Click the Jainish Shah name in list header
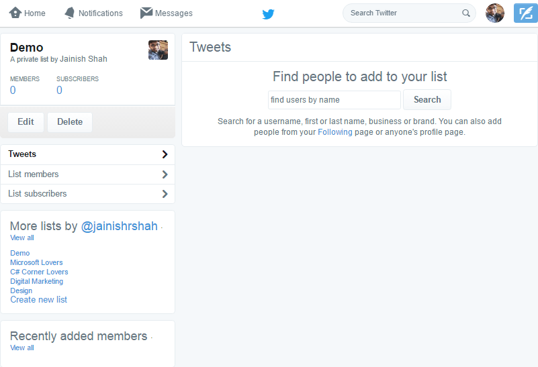The height and width of the screenshot is (367, 538). pos(83,59)
